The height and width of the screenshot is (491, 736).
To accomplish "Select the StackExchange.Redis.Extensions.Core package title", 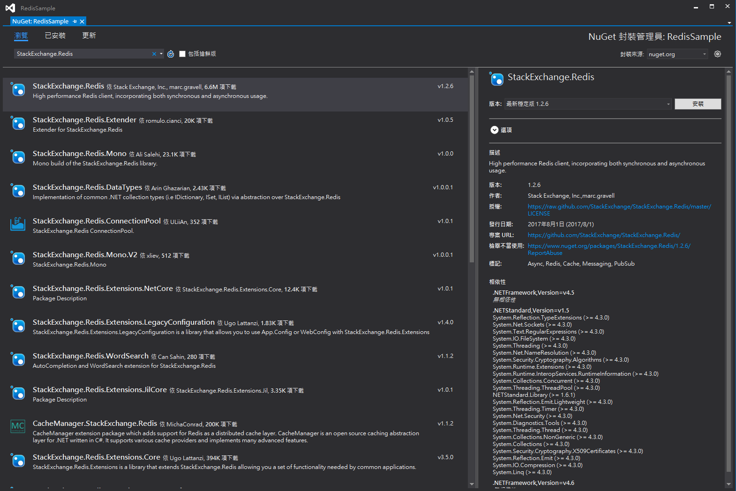I will (x=97, y=457).
